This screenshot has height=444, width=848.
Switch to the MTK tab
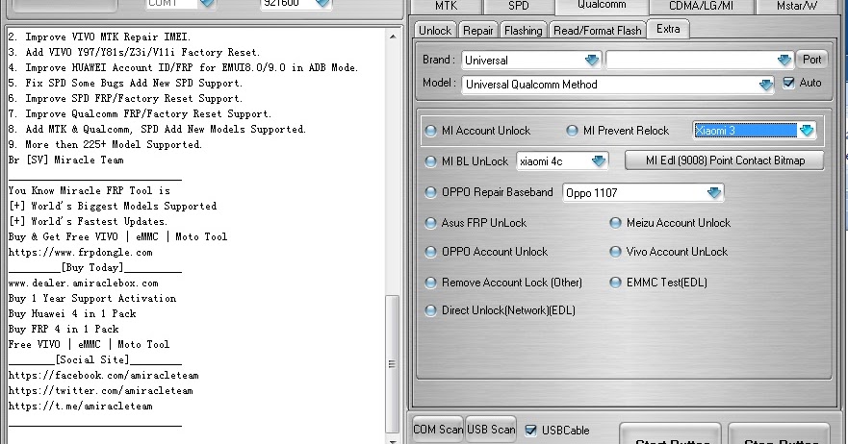pyautogui.click(x=447, y=7)
